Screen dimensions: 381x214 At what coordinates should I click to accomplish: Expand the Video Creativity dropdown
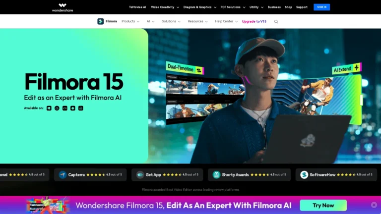(x=165, y=7)
